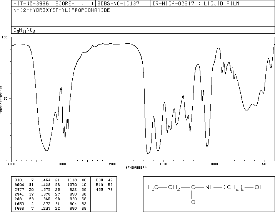Click the 830 peak entry in the table
This screenshot has width=275, height=212.
(78, 199)
